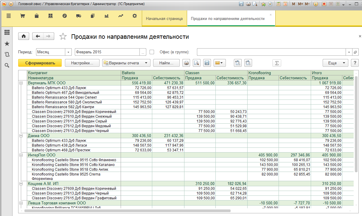Image resolution: width=362 pixels, height=216 pixels.
Task: Open the email send dropdown
Action: (x=219, y=63)
